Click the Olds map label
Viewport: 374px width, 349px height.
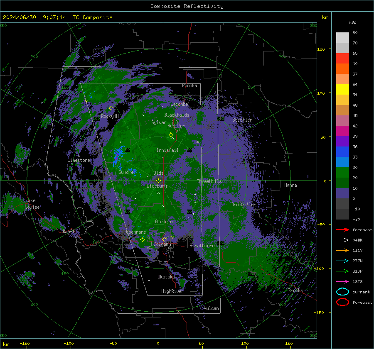point(158,173)
